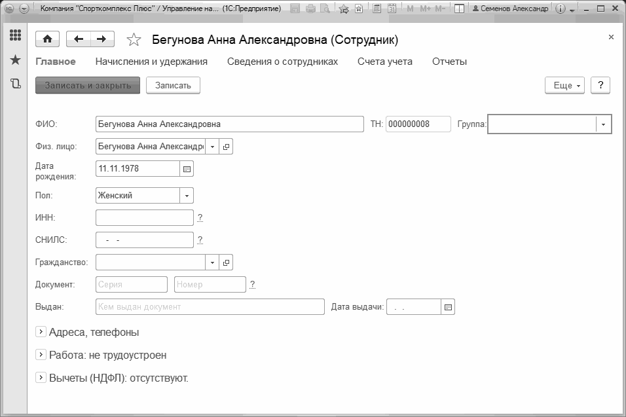Open the favorites star in left sidebar
The height and width of the screenshot is (417, 626).
[15, 60]
